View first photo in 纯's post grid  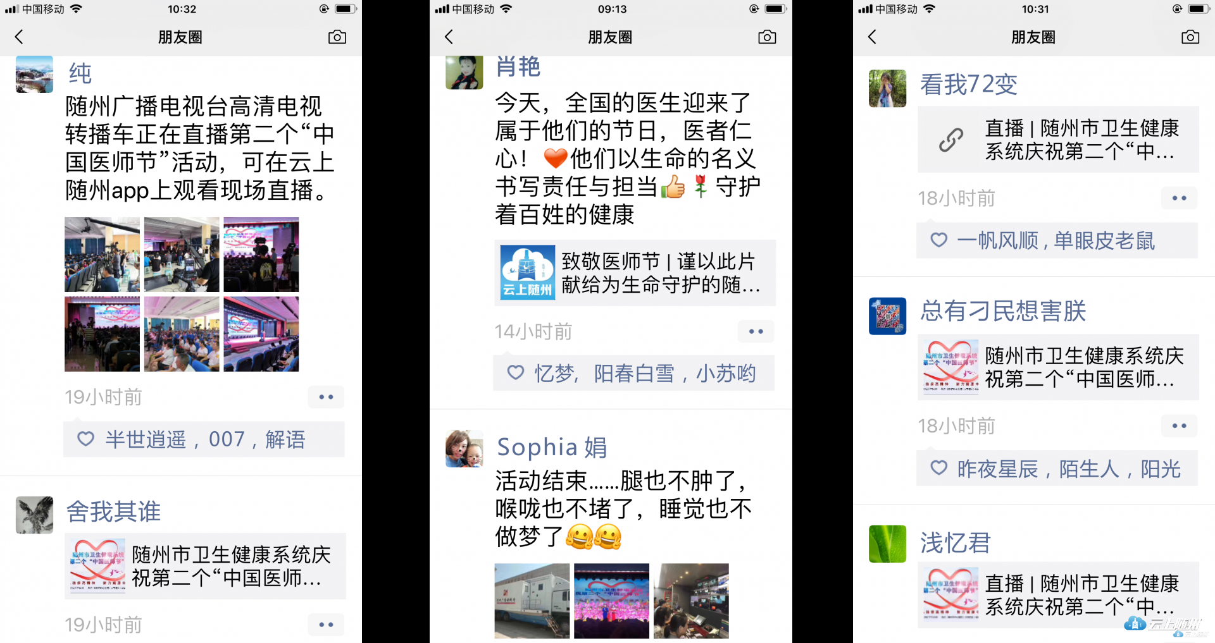(102, 255)
